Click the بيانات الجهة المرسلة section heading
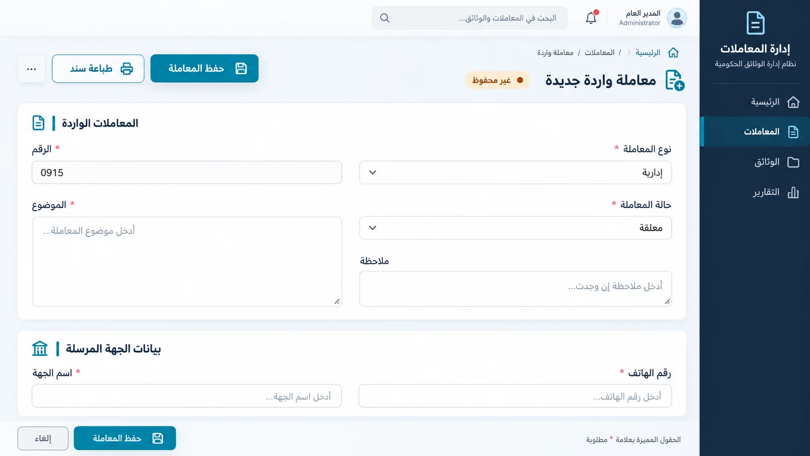 (x=113, y=348)
